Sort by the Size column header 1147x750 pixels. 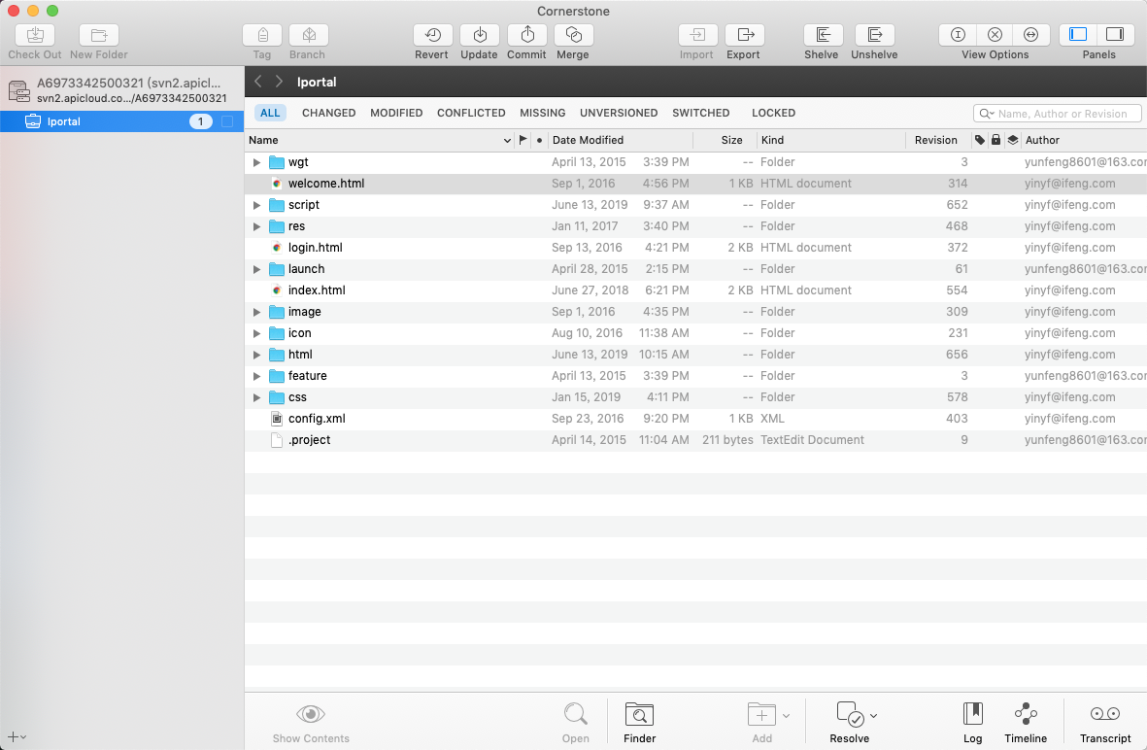point(725,140)
